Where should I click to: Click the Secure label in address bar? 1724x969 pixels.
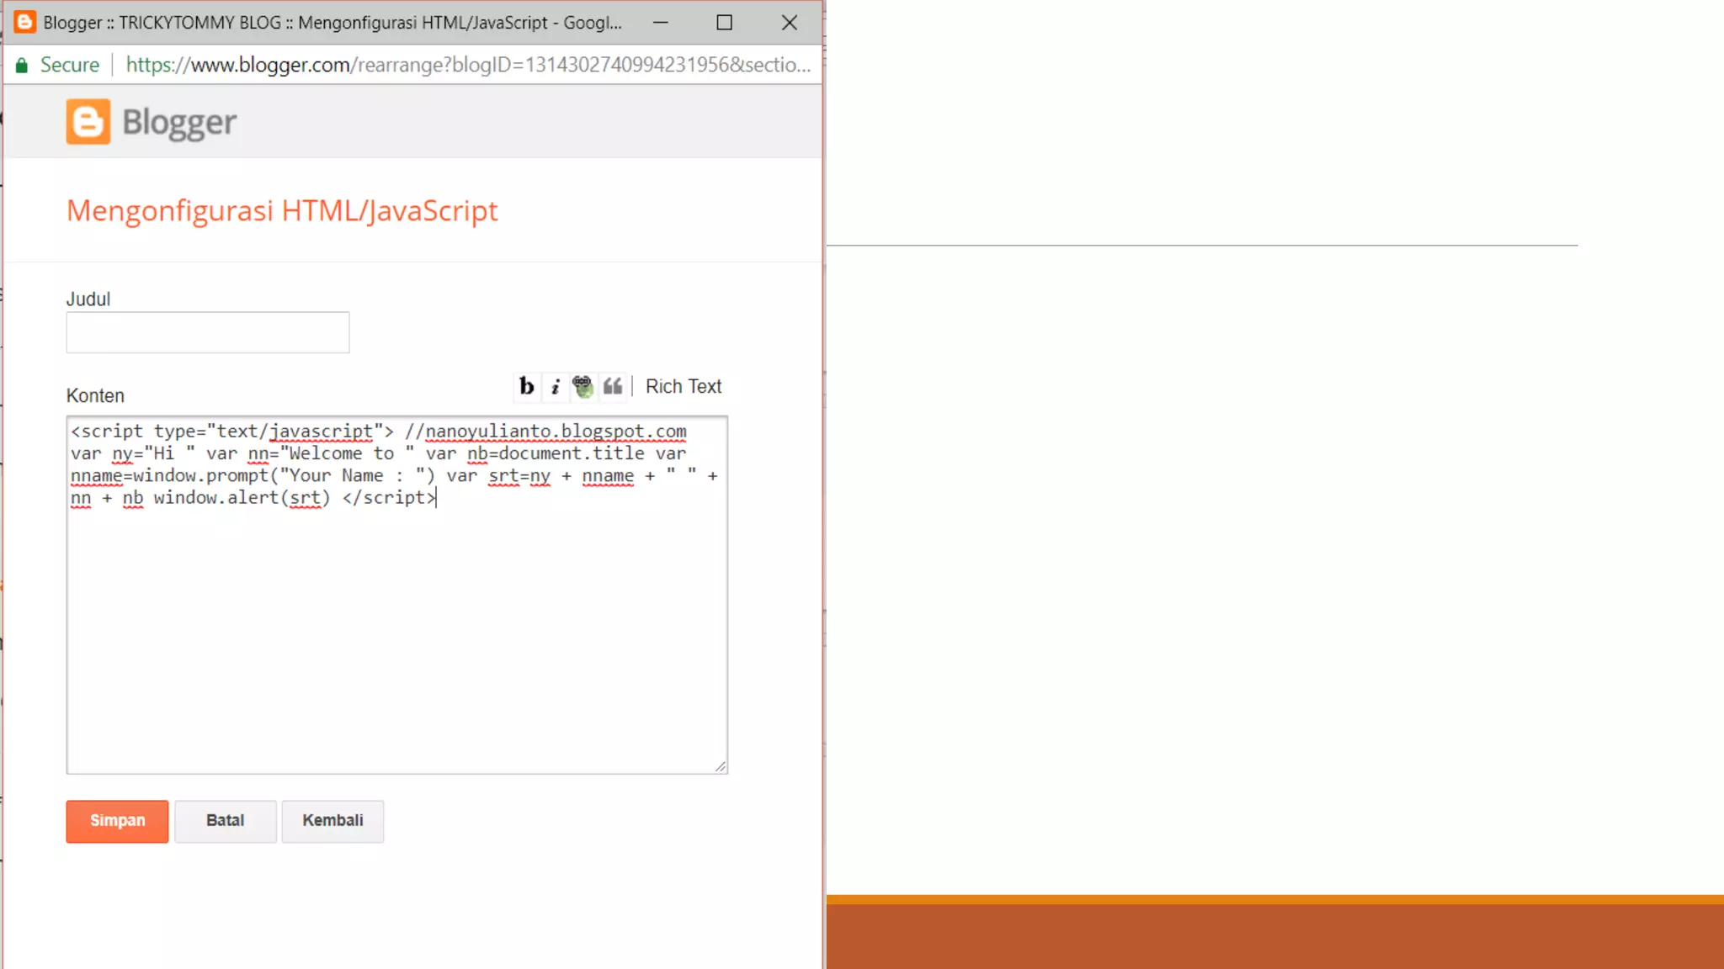click(x=70, y=65)
